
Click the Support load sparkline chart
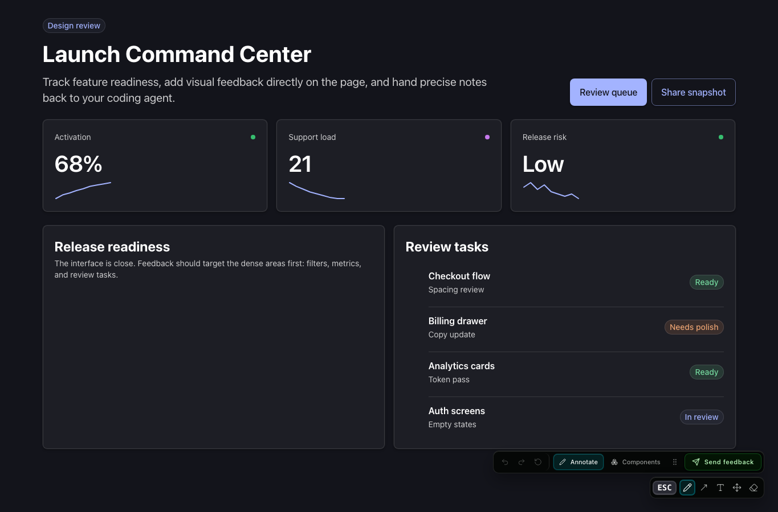(317, 191)
